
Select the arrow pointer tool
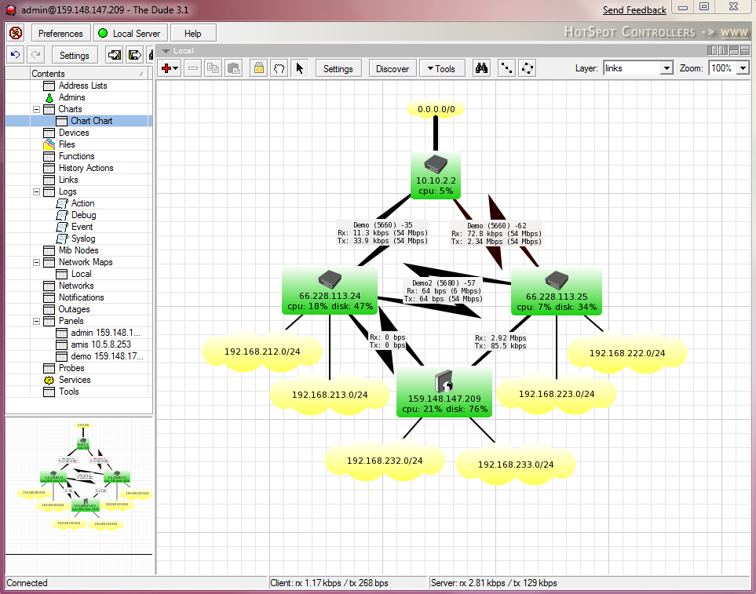(x=299, y=68)
